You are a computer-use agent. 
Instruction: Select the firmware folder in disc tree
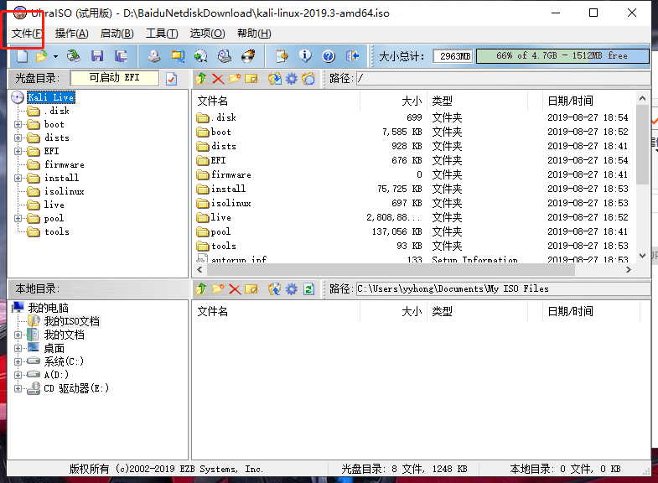click(x=65, y=164)
